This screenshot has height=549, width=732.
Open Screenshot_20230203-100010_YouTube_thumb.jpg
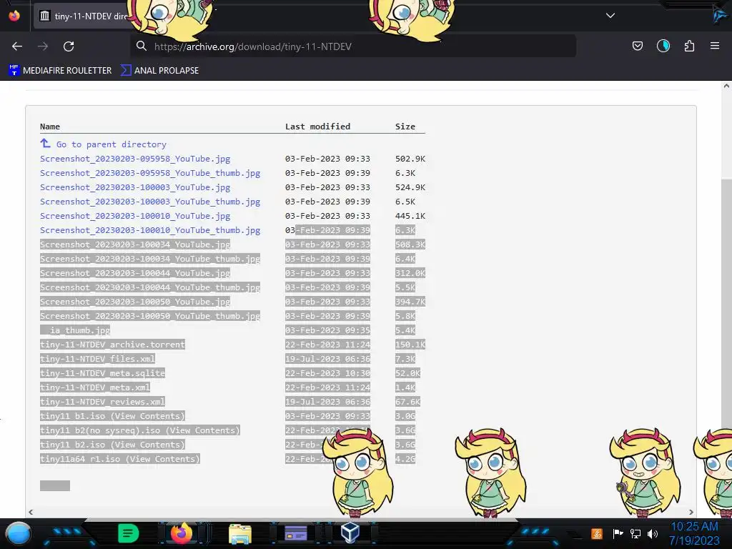(x=150, y=230)
